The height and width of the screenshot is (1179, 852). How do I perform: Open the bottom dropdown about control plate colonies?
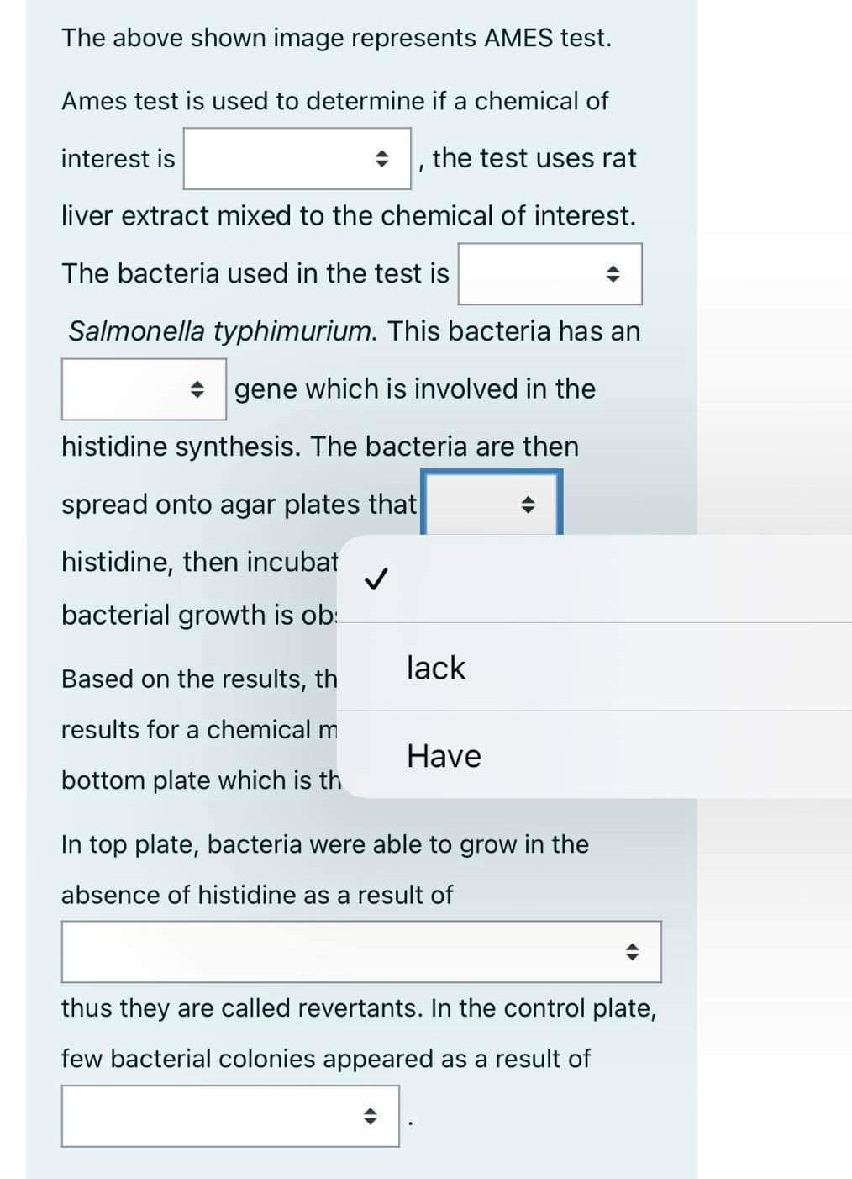click(x=229, y=1118)
